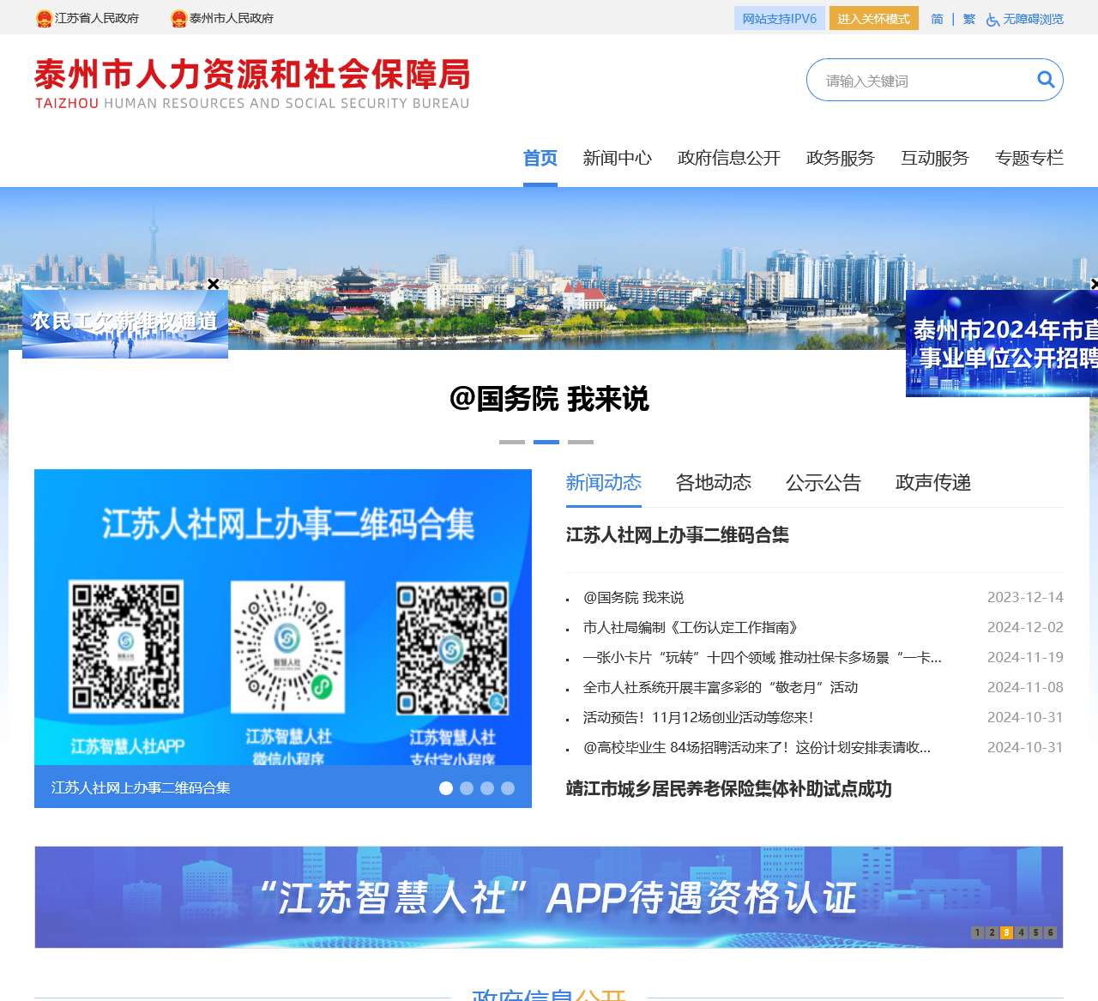This screenshot has height=1001, width=1098.
Task: Go to banner slide 1
Action: click(977, 932)
